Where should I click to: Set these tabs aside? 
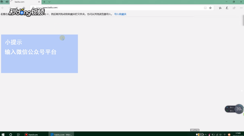point(7,2)
